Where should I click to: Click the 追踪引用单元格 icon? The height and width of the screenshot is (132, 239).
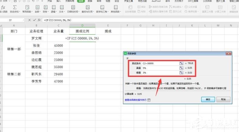pyautogui.click(x=150, y=7)
